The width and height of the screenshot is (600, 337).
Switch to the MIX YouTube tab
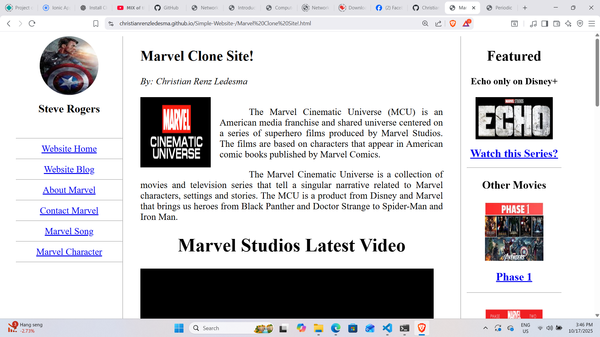click(131, 8)
